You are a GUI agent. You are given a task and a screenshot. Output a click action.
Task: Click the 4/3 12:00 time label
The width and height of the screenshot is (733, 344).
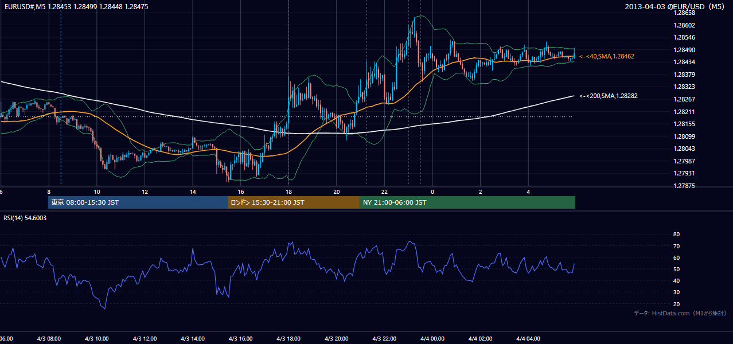[x=145, y=338]
